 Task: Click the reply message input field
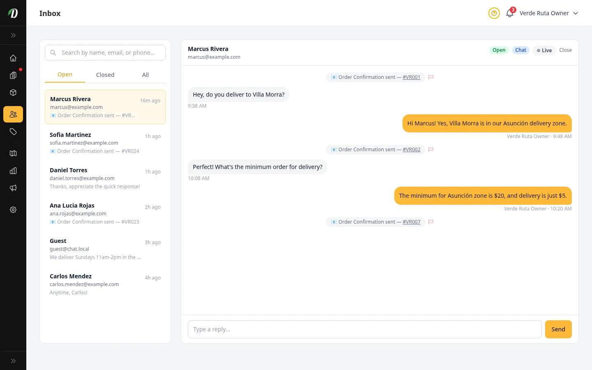tap(365, 329)
